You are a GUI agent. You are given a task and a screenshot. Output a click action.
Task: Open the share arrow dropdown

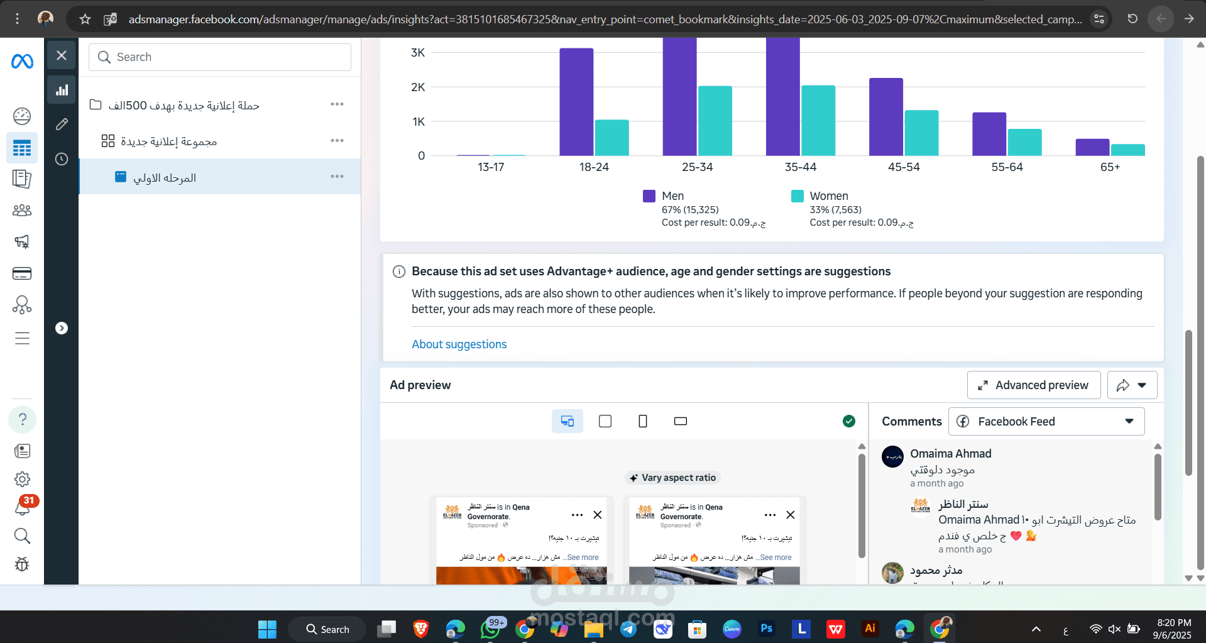pos(1132,385)
